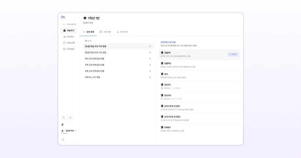Click the app logo in the sidebar

point(63,17)
